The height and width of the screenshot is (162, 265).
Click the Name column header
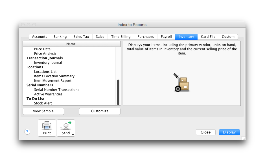tap(71, 44)
